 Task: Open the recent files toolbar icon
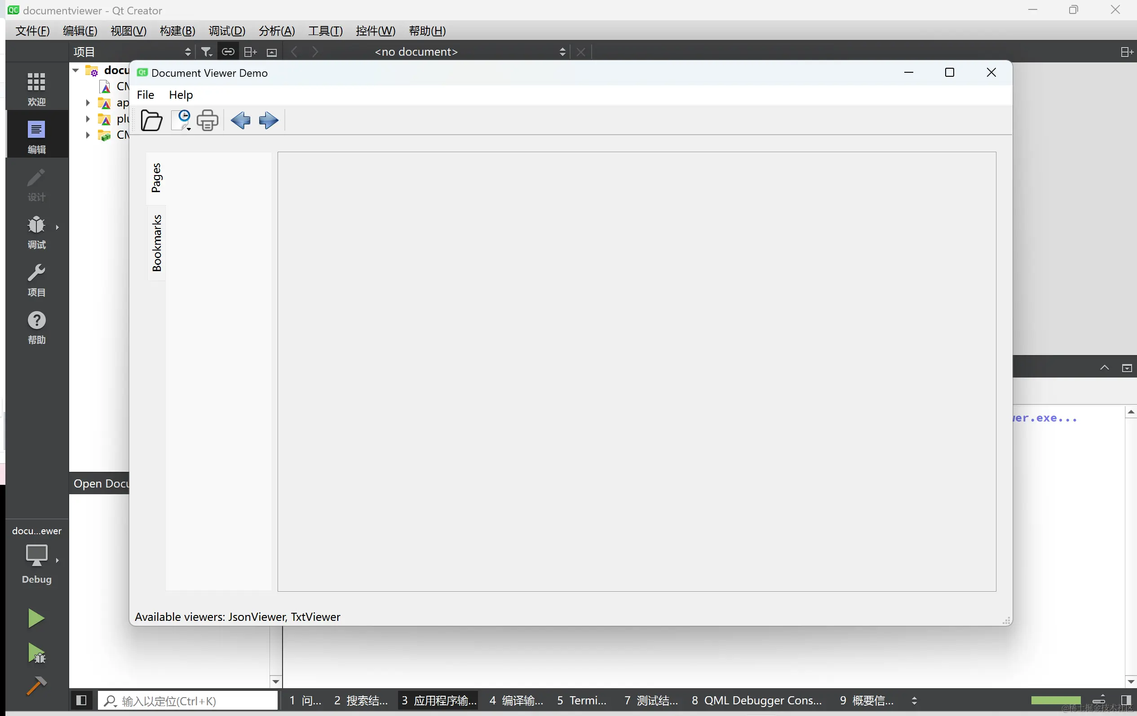pyautogui.click(x=181, y=120)
